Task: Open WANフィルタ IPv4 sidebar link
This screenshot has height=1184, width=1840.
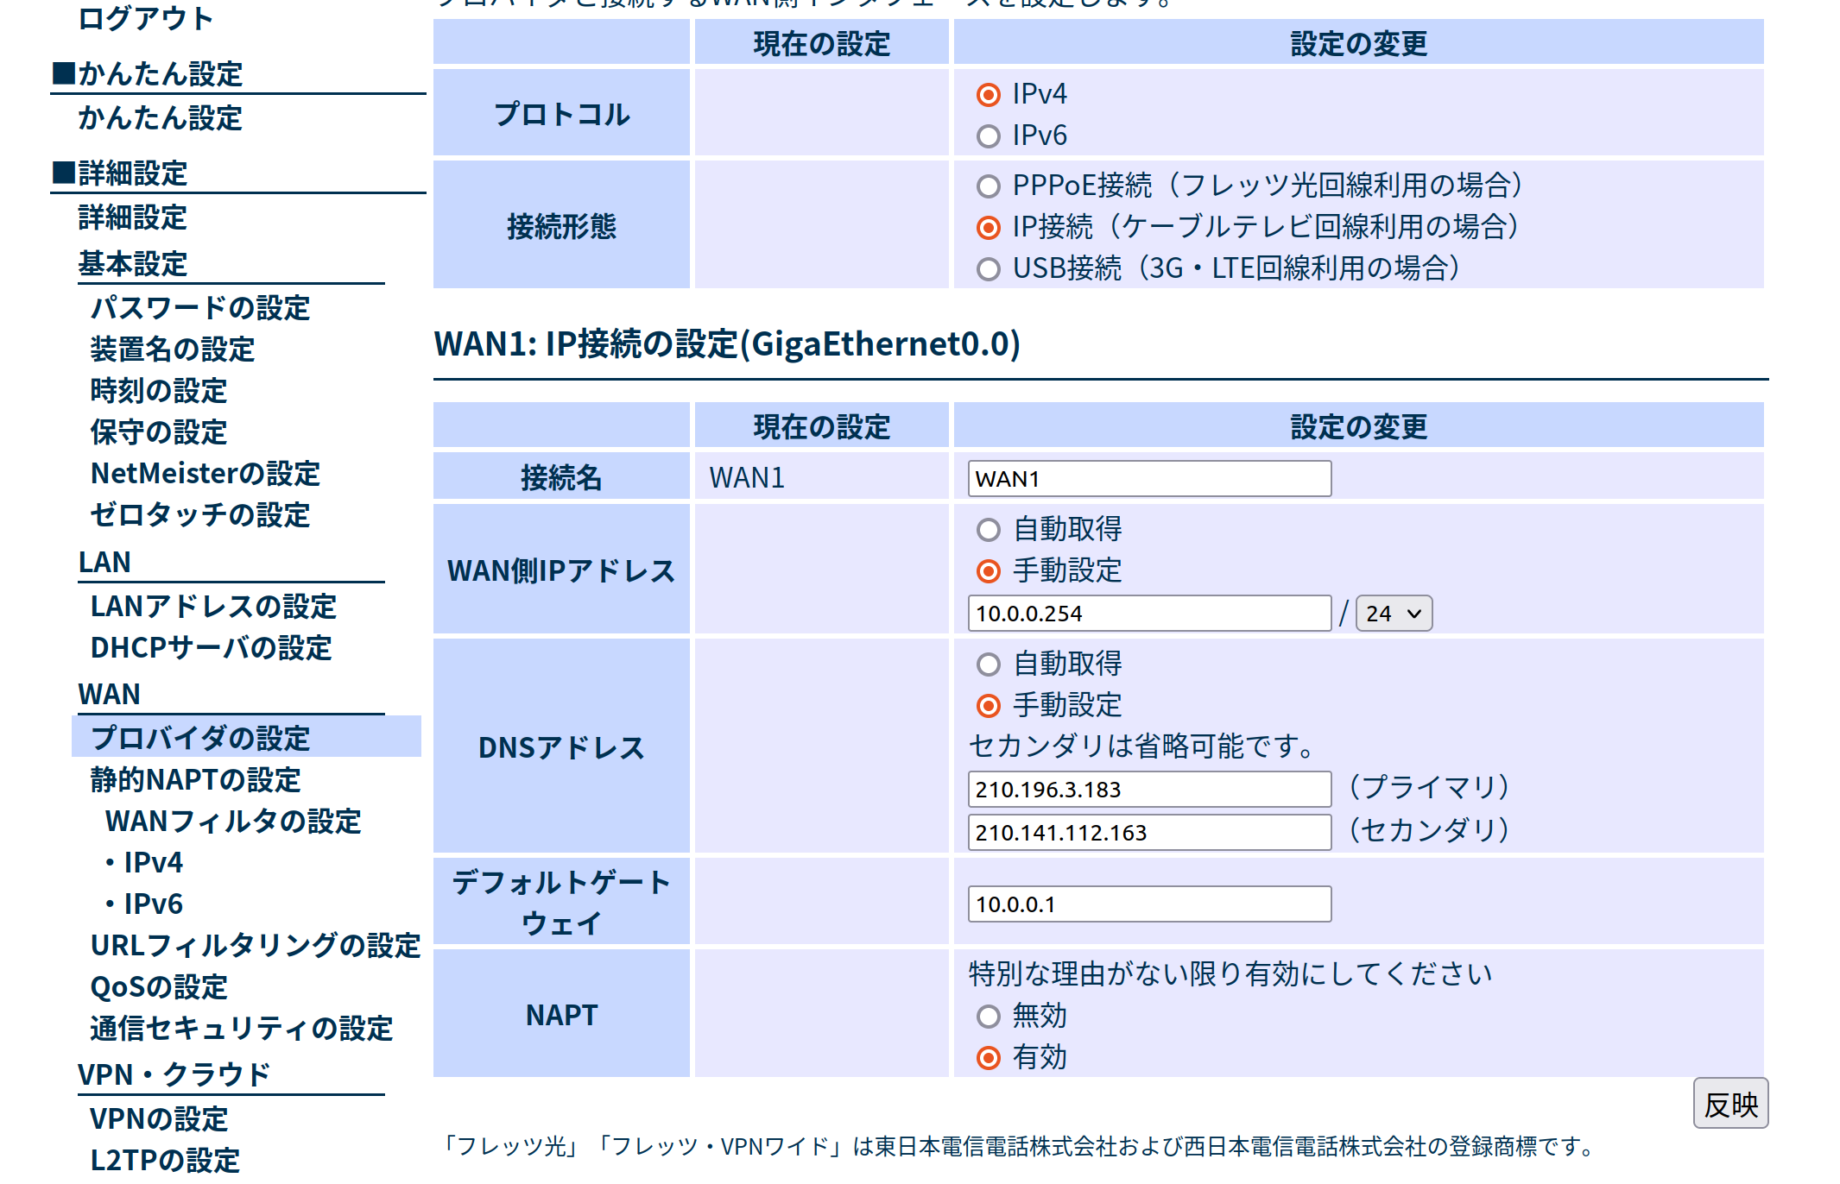Action: point(152,863)
